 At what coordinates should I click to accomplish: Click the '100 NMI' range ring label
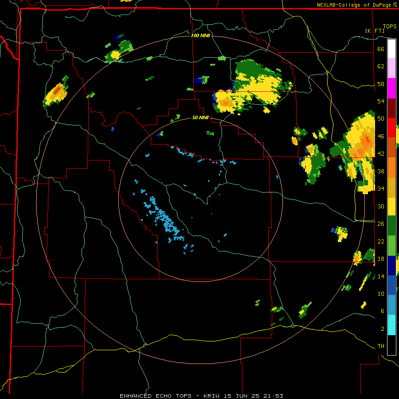pyautogui.click(x=200, y=35)
